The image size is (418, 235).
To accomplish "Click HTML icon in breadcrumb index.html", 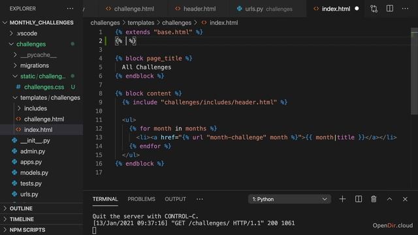I will [x=204, y=23].
